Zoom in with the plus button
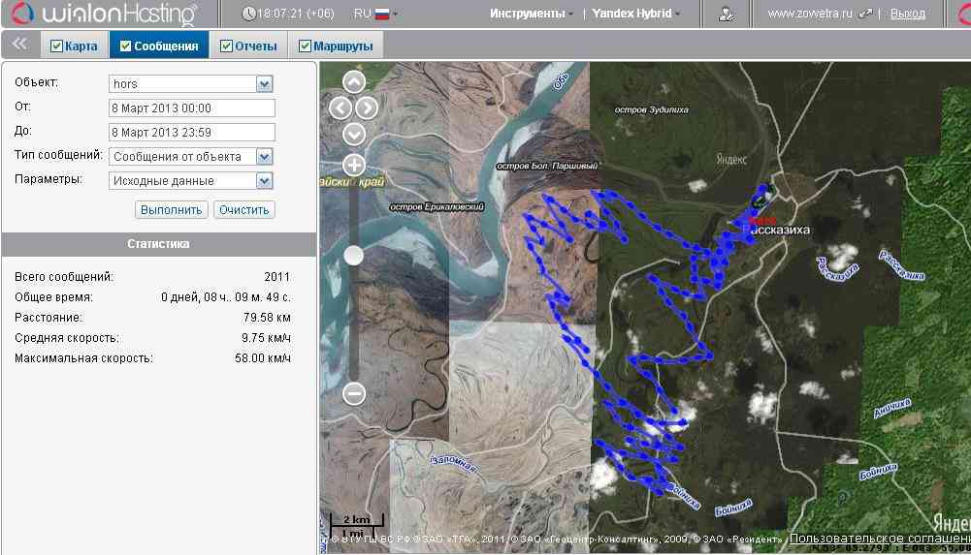Viewport: 971px width, 555px height. [x=354, y=165]
